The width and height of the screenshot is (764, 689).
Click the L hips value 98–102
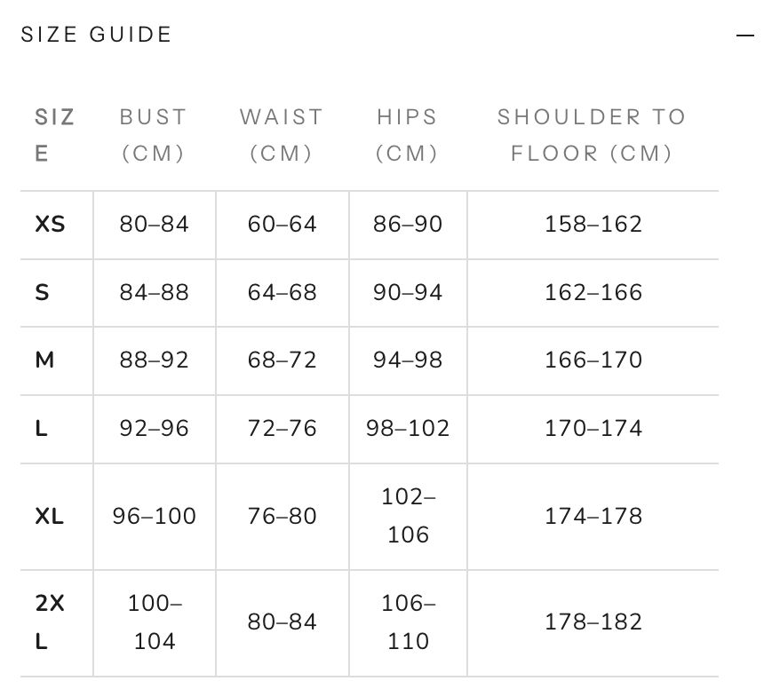pyautogui.click(x=408, y=429)
